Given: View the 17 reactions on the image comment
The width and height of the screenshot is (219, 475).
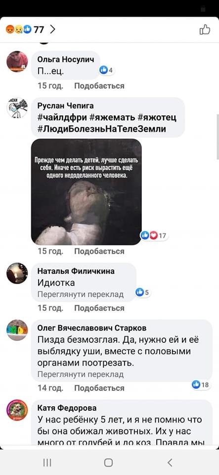Looking at the screenshot, I should [x=154, y=236].
